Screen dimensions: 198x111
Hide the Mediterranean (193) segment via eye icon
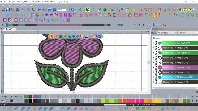pos(156,76)
